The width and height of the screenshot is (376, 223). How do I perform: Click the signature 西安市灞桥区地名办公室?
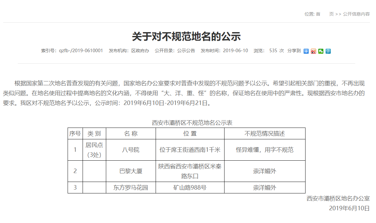point(338,199)
